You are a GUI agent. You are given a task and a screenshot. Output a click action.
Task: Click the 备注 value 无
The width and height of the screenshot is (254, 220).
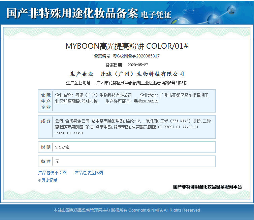57,161
